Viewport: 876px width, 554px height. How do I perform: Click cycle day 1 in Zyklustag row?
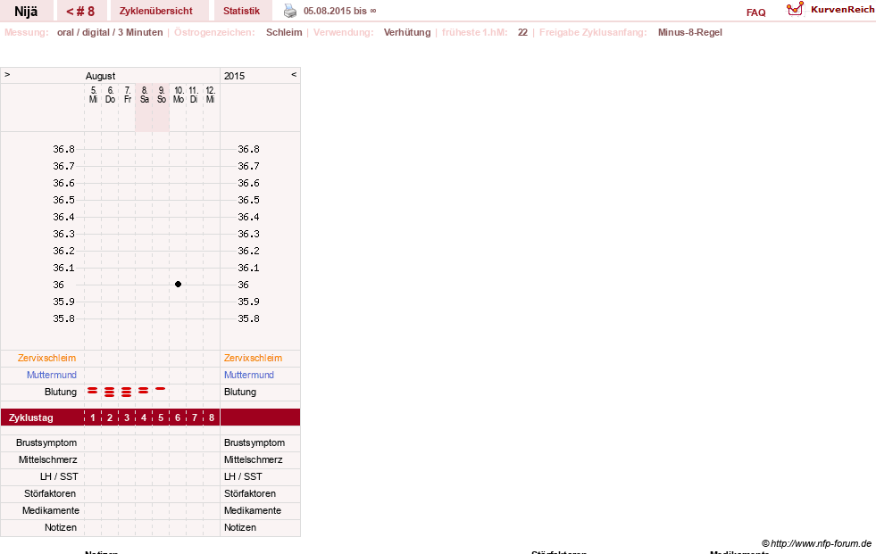[93, 418]
